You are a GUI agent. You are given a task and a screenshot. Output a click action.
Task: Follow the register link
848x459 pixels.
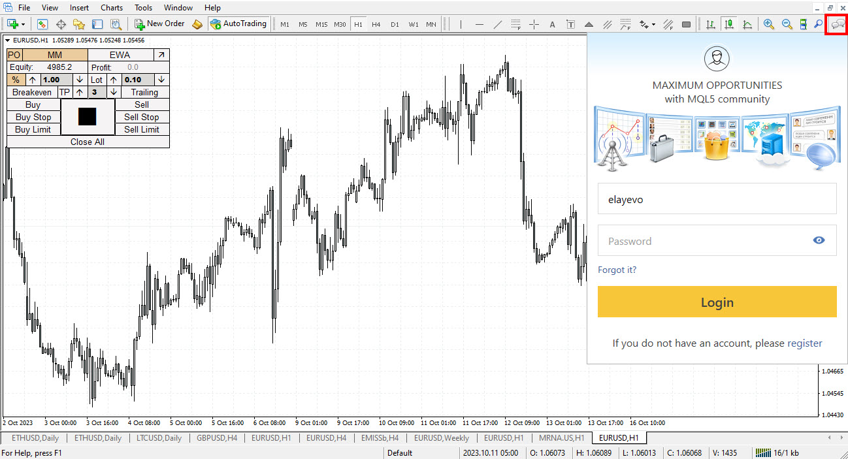coord(804,343)
